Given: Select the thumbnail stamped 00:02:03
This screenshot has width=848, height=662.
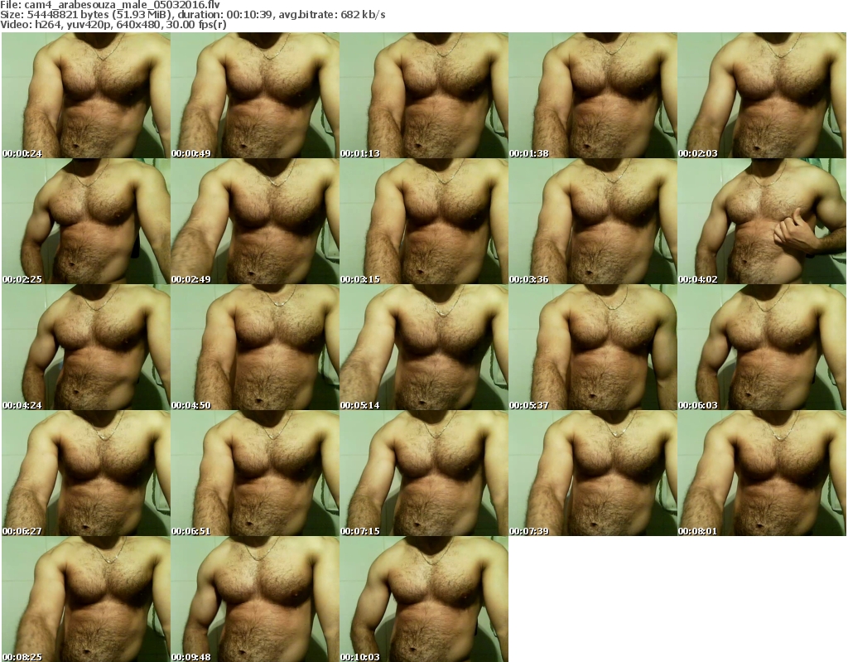Looking at the screenshot, I should [x=762, y=95].
